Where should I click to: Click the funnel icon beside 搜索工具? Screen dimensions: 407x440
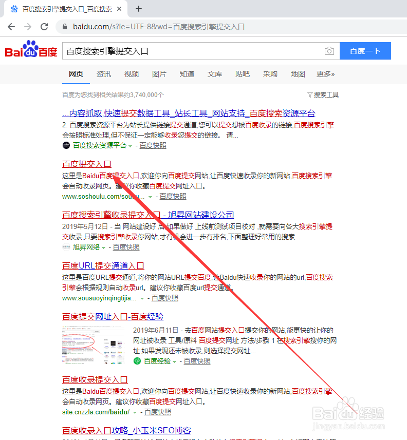(x=310, y=95)
